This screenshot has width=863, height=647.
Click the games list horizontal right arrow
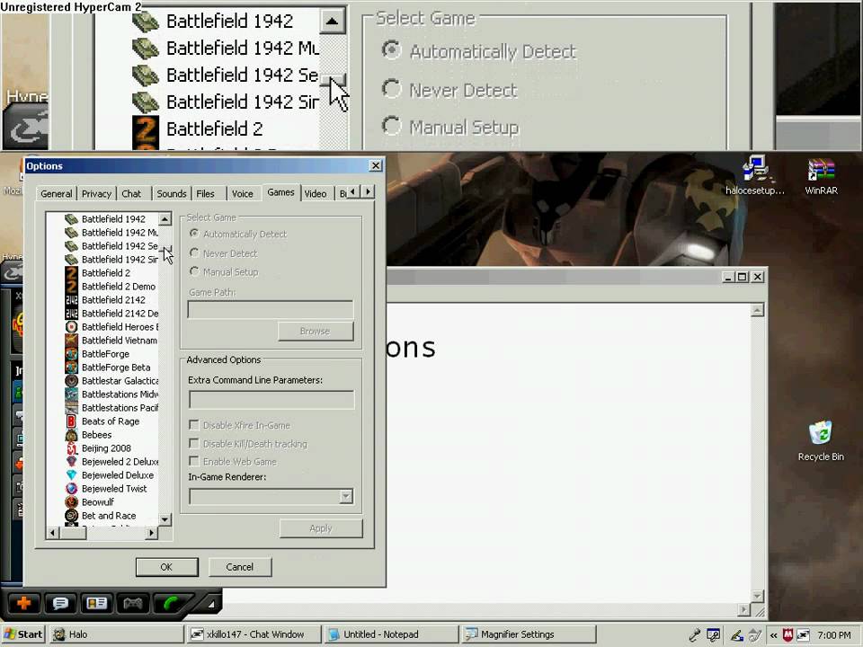[x=151, y=533]
